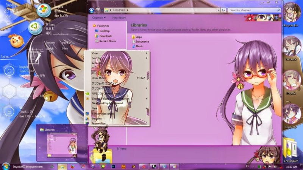The width and height of the screenshot is (303, 170).
Task: Click the Libraries breadcrumb in address bar
Action: click(x=119, y=10)
